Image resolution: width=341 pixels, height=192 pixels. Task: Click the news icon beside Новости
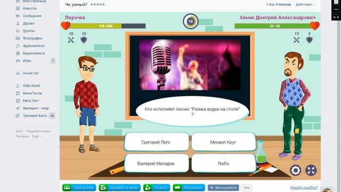click(18, 9)
